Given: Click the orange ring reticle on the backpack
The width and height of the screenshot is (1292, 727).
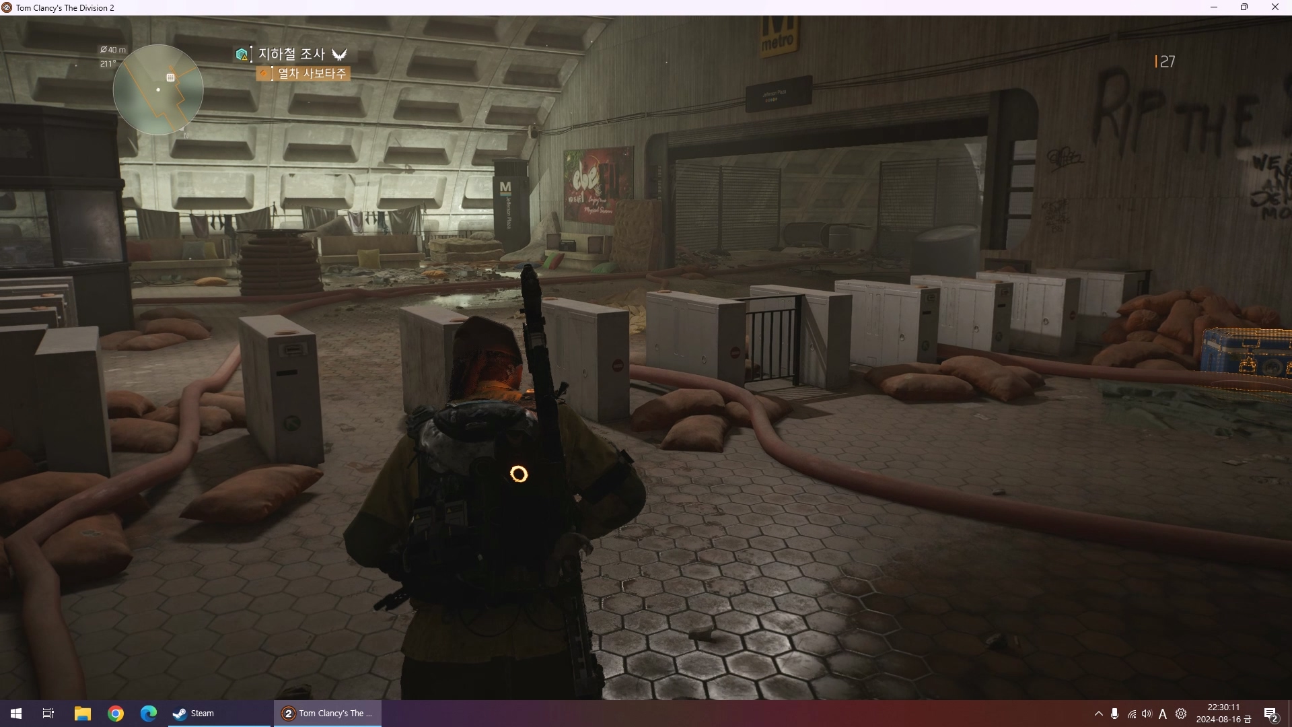Looking at the screenshot, I should tap(519, 475).
